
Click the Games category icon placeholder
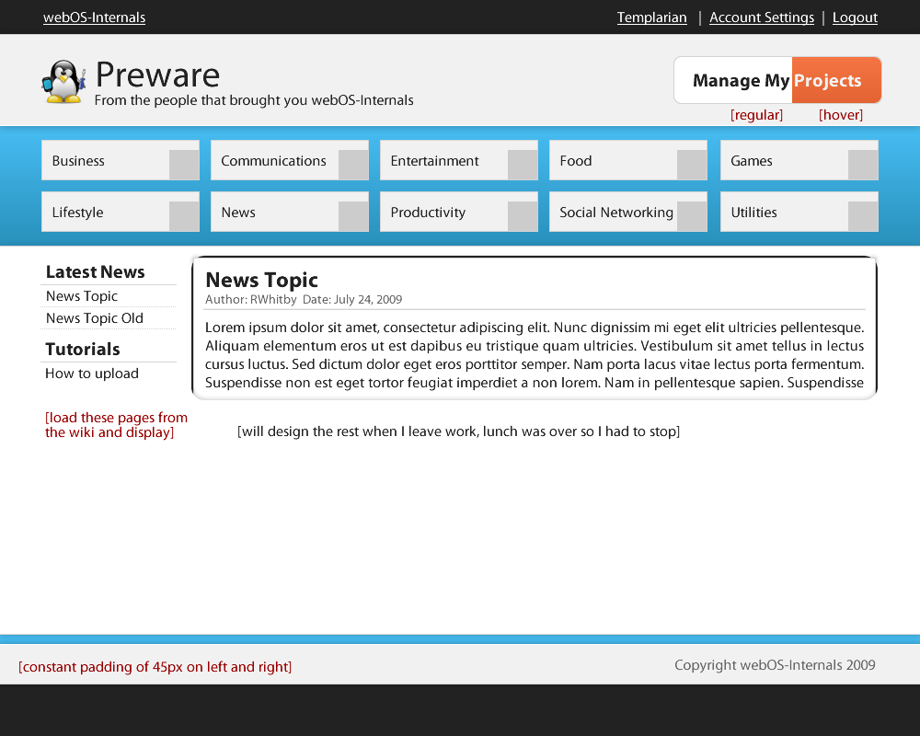[x=863, y=165]
